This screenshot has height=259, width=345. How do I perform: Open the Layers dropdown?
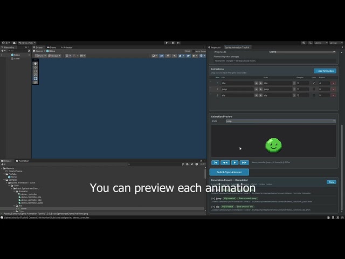click(x=321, y=43)
